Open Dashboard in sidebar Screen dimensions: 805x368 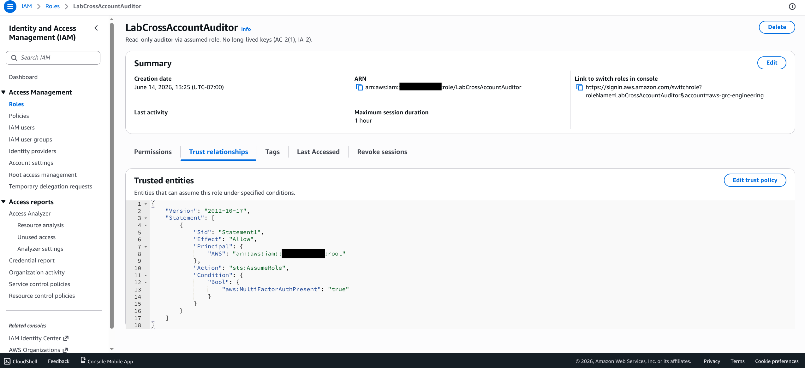(23, 77)
